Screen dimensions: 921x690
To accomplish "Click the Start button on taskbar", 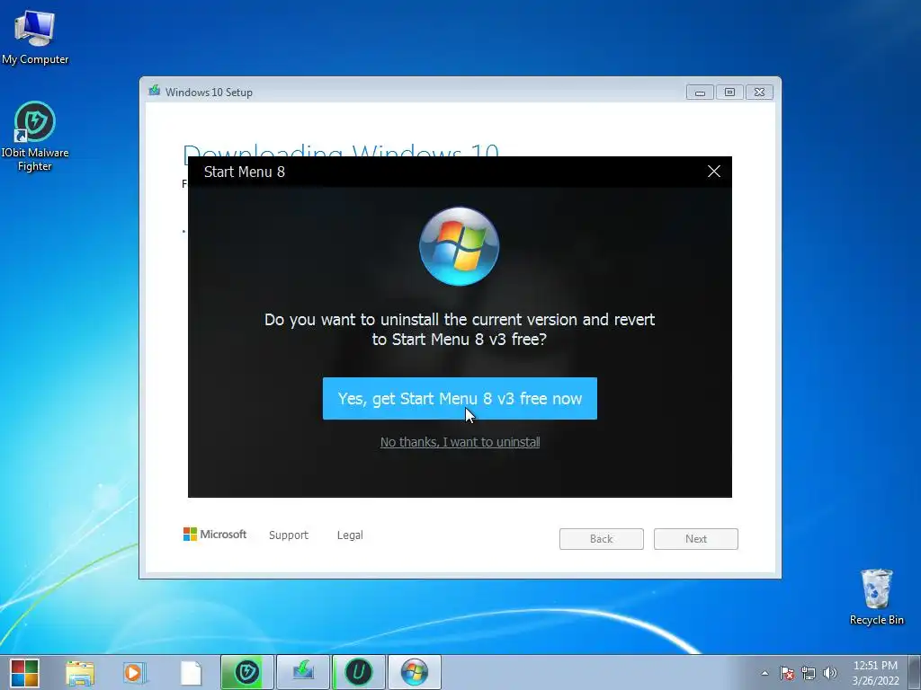I will click(24, 672).
